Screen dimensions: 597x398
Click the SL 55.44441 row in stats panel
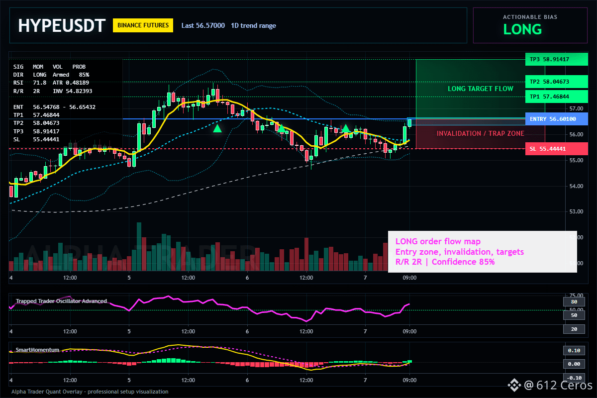[36, 139]
